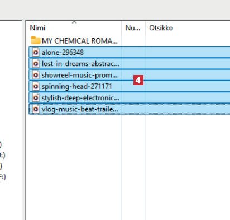Image resolution: width=230 pixels, height=220 pixels.
Task: Click the showreel-music-prom... file icon
Action: (x=36, y=75)
